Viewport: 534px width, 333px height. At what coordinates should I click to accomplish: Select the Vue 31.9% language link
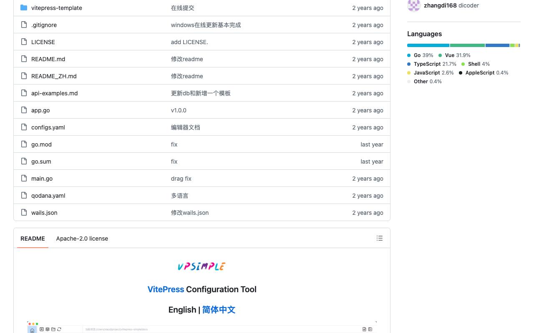click(x=454, y=55)
